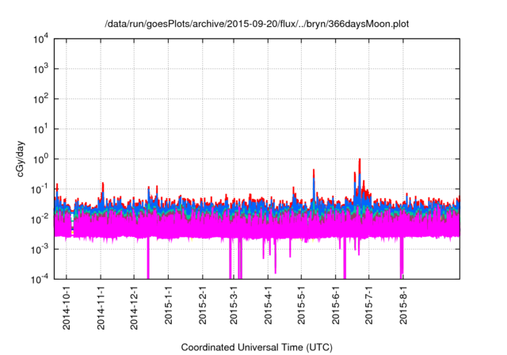The image size is (507, 355).
Task: Click the 10^0 y-axis tick label
Action: coord(41,158)
